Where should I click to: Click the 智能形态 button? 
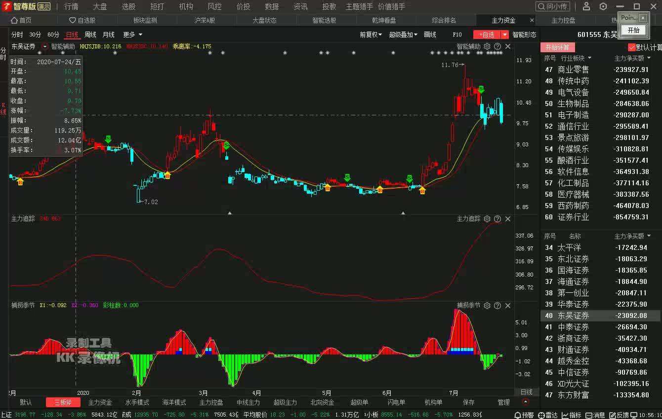tap(524, 35)
